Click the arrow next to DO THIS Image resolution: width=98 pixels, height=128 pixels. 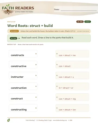[19, 38]
